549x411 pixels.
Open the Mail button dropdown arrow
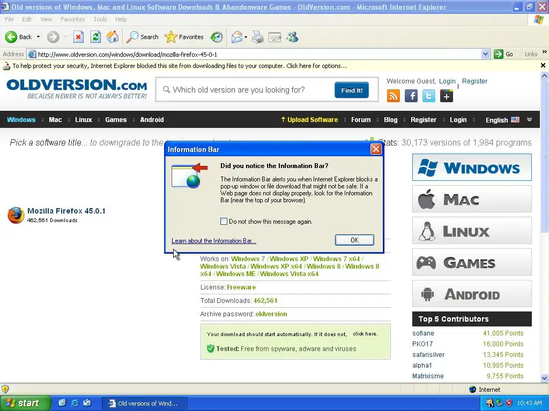[x=246, y=37]
